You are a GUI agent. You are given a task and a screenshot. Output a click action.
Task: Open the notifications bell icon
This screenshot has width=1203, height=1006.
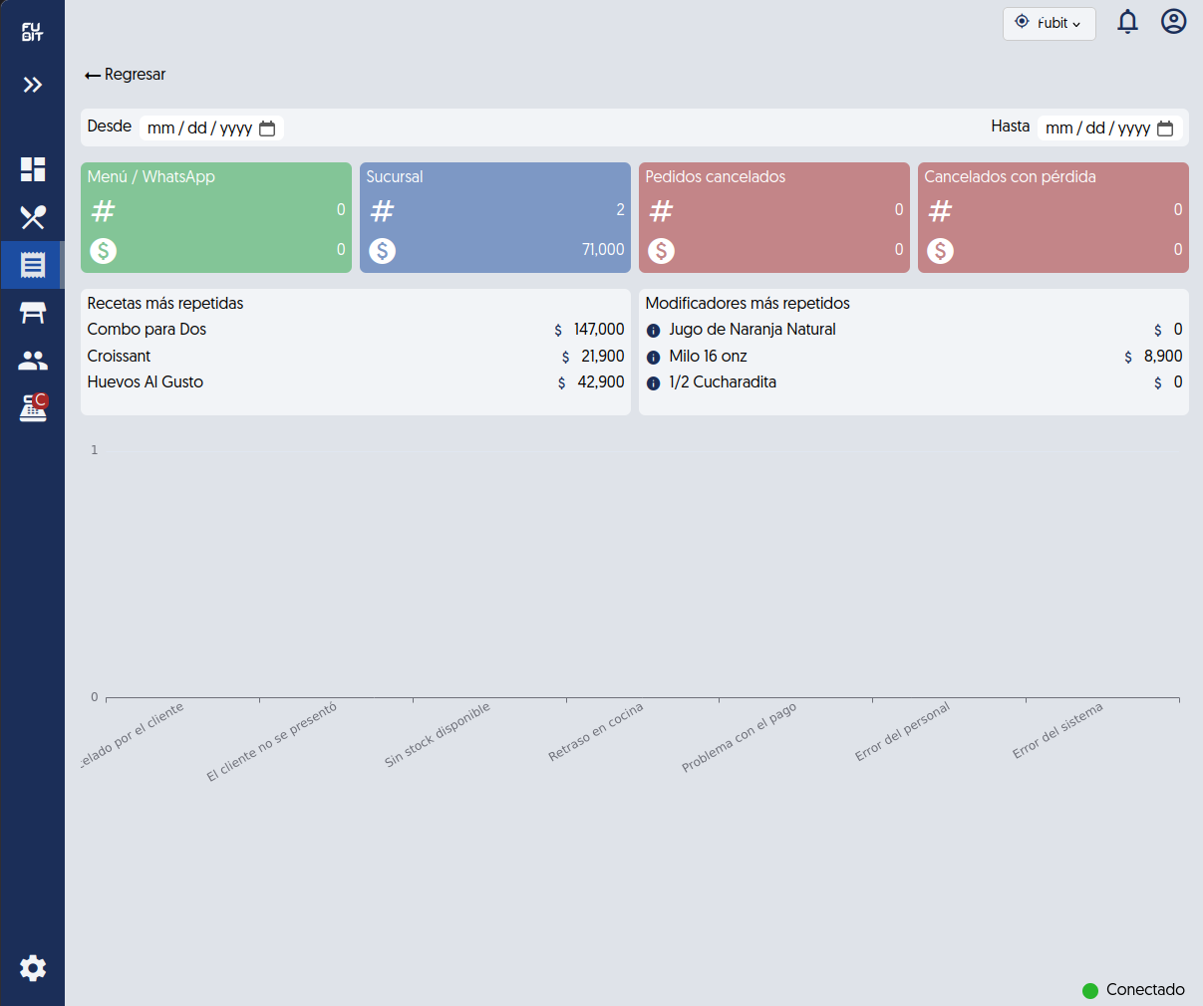click(1127, 22)
